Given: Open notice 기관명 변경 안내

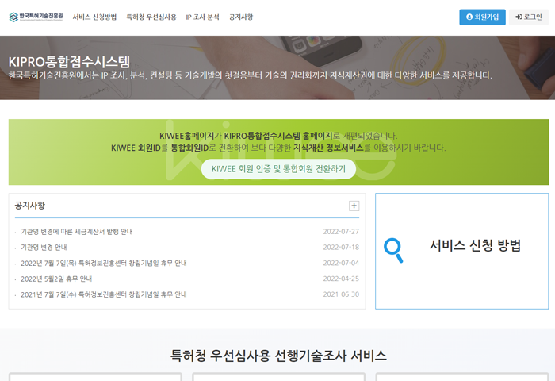Looking at the screenshot, I should click(44, 247).
